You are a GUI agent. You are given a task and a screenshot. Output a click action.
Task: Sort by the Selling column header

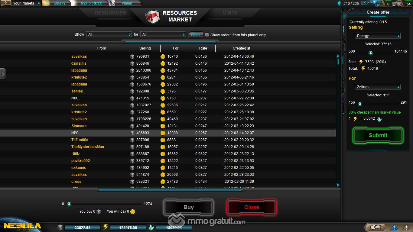pyautogui.click(x=145, y=48)
